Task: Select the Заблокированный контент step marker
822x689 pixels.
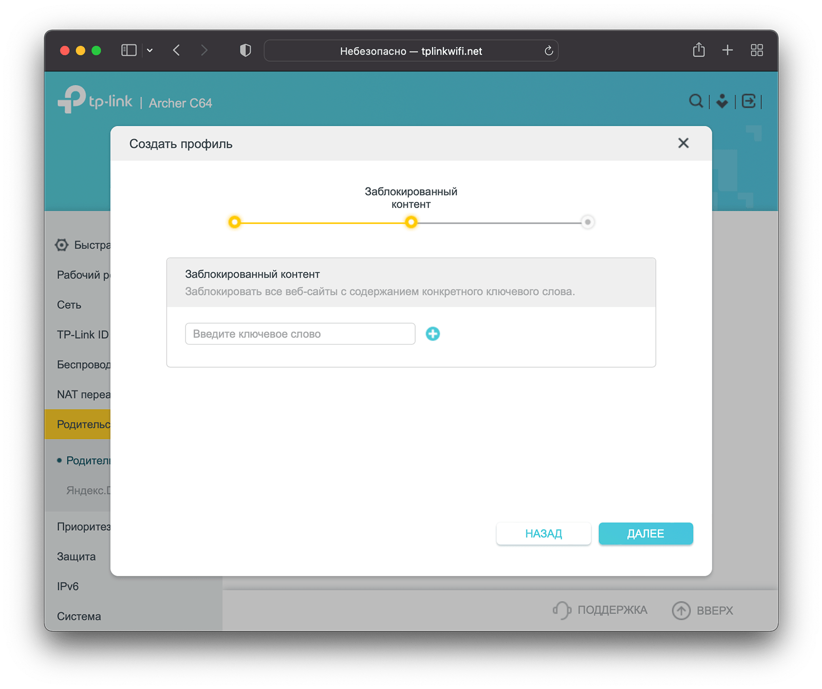Action: tap(411, 222)
